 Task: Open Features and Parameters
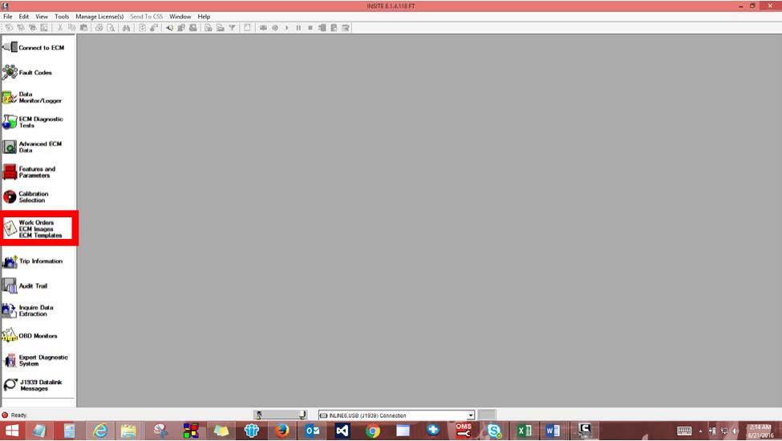tap(30, 172)
